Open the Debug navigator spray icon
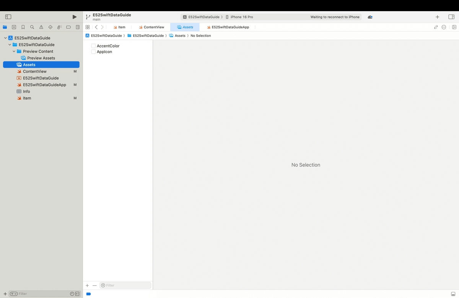Image resolution: width=459 pixels, height=298 pixels. 59,27
